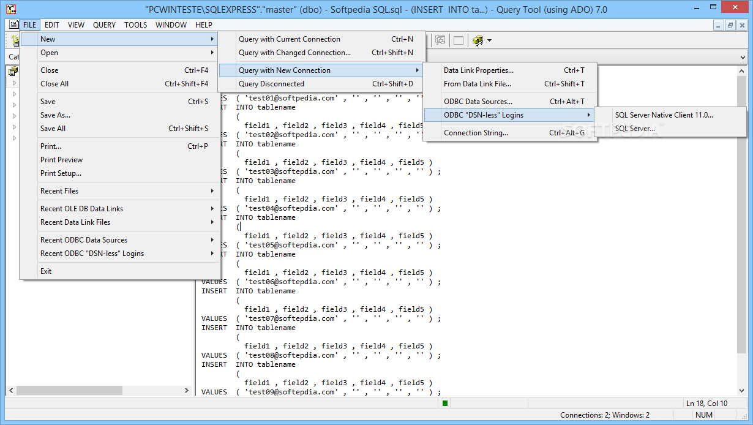Select Print Setup... from the File menu

coord(120,173)
